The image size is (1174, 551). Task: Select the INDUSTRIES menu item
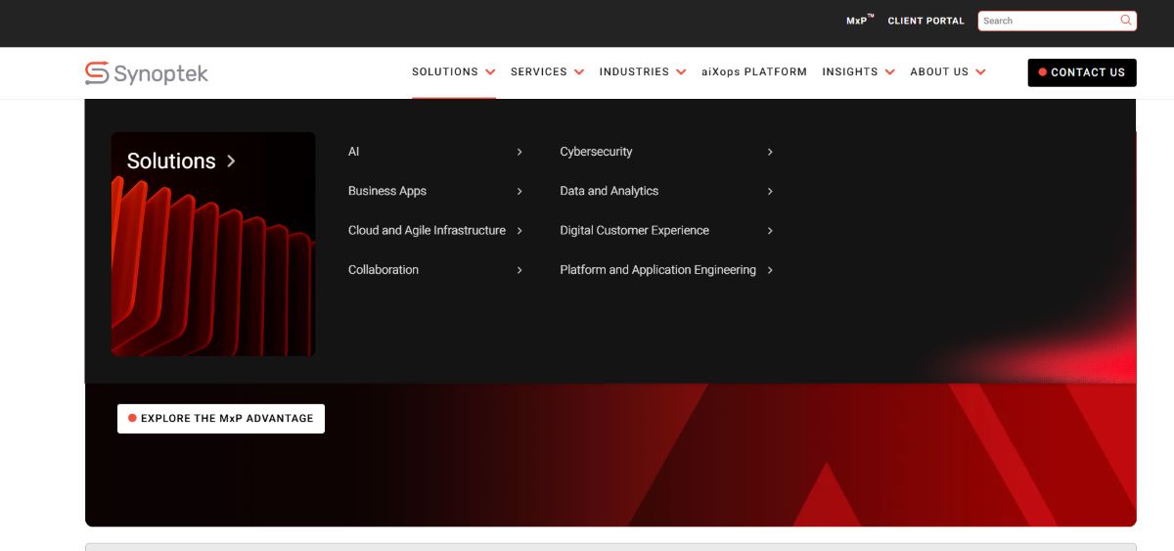[x=634, y=71]
